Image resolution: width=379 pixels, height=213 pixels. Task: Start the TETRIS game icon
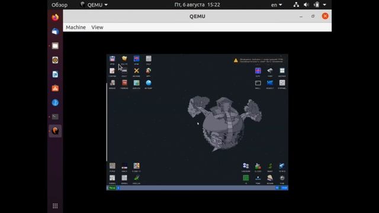(x=282, y=166)
